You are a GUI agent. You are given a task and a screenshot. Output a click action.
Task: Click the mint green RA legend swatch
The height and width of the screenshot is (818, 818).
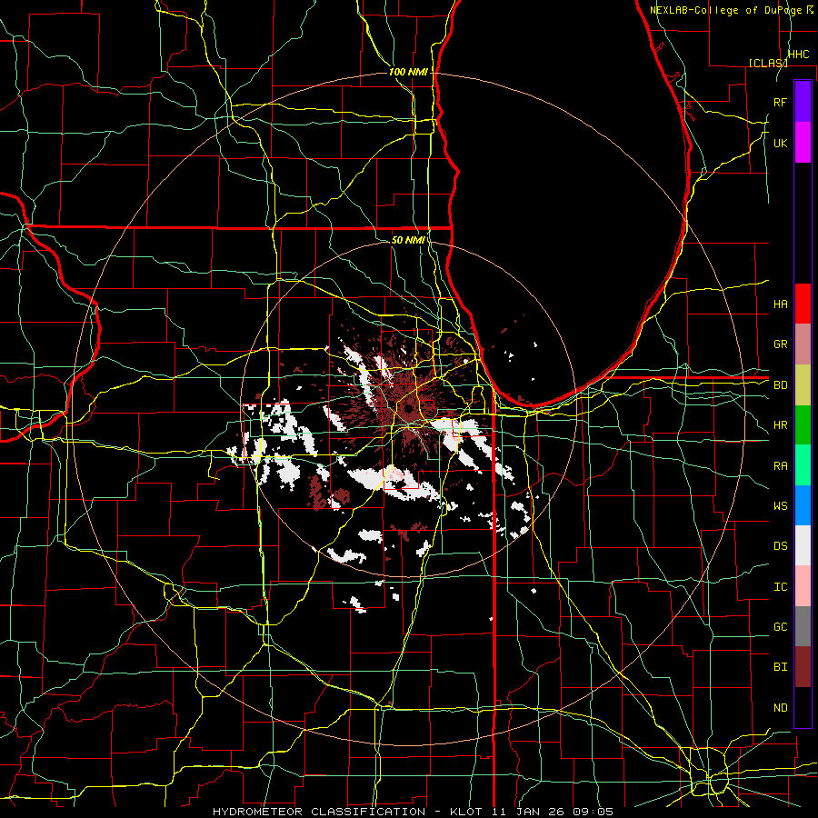803,465
